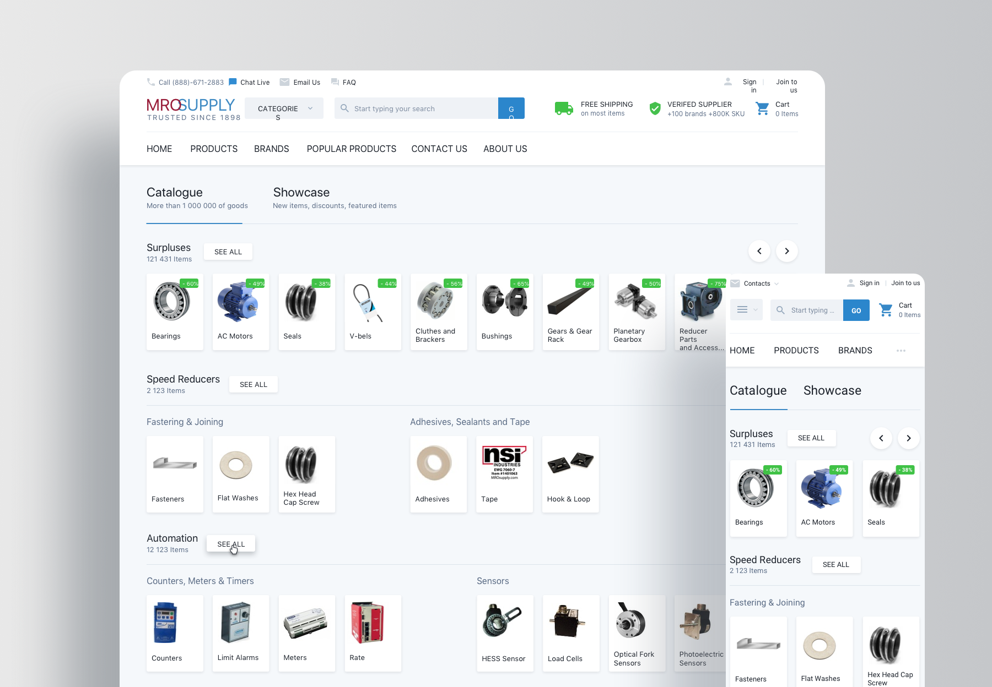Open POPULAR PRODUCTS in main navigation

[352, 149]
